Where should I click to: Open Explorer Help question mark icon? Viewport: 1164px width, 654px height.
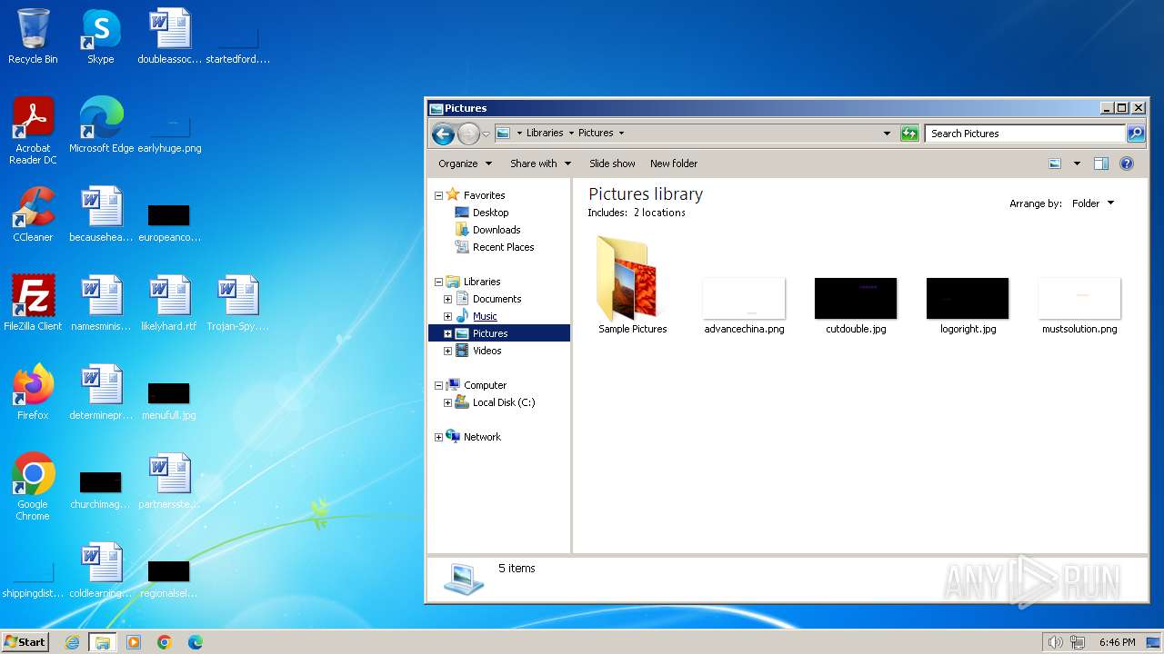point(1127,163)
